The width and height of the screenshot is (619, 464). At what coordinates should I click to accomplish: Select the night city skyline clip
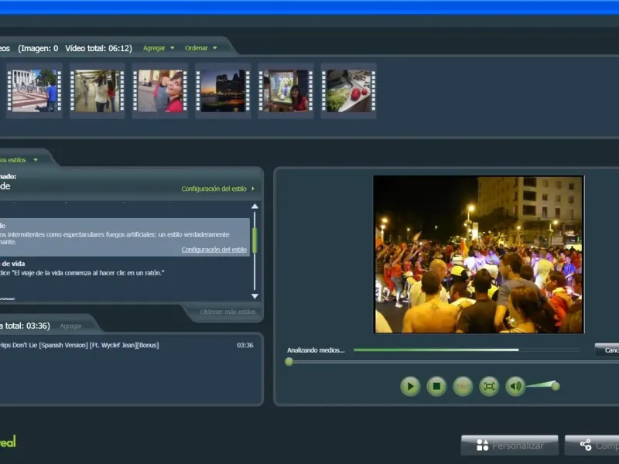[x=223, y=90]
